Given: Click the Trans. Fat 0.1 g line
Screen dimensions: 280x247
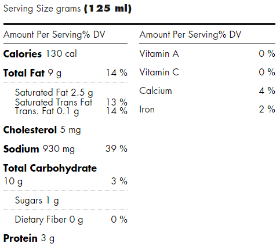Looking at the screenshot, I should point(47,111).
